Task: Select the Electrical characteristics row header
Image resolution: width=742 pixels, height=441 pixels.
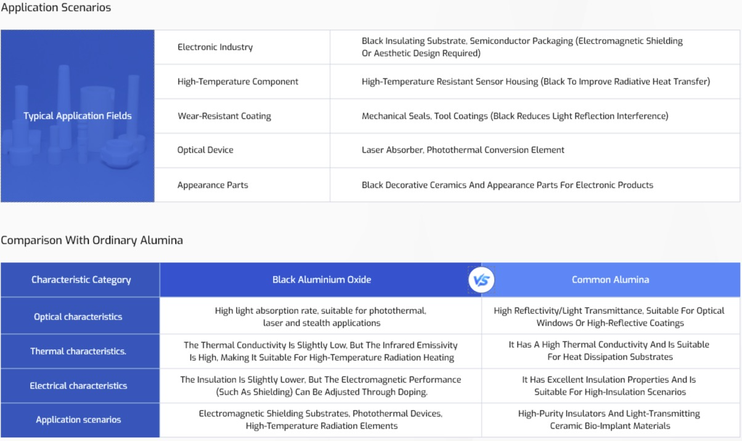Action: coord(78,386)
